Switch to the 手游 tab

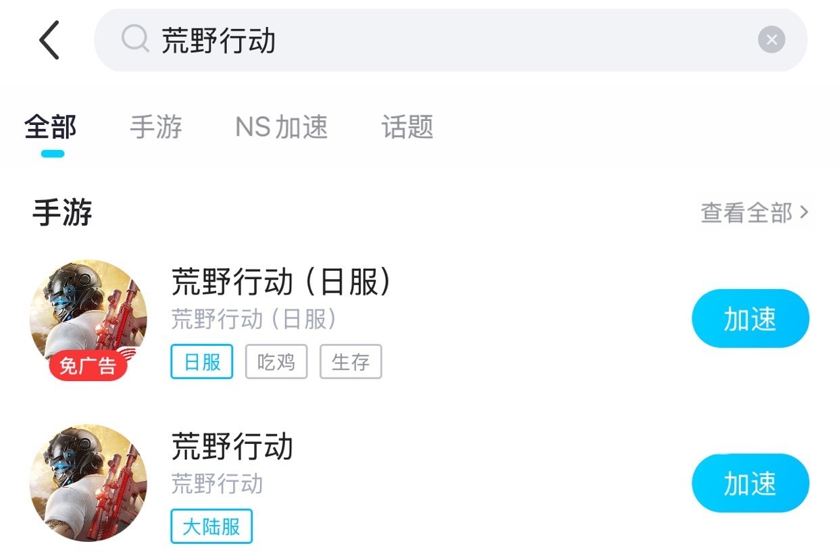tap(156, 127)
